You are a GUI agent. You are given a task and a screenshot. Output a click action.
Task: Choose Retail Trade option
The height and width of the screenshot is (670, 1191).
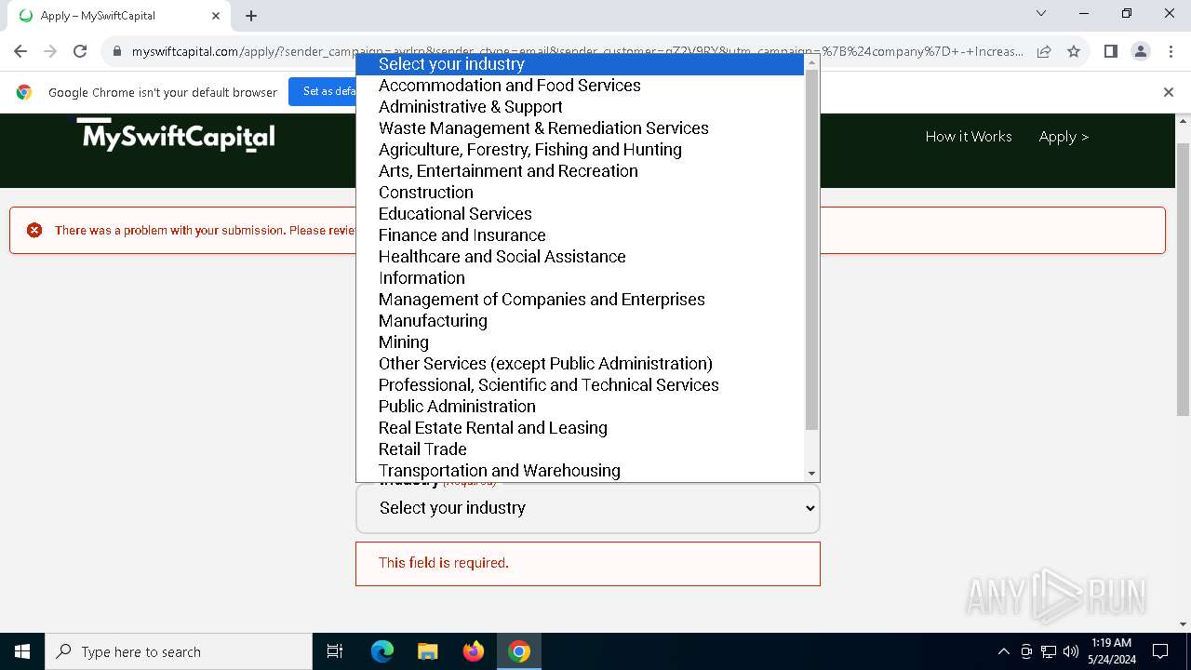[x=580, y=449]
